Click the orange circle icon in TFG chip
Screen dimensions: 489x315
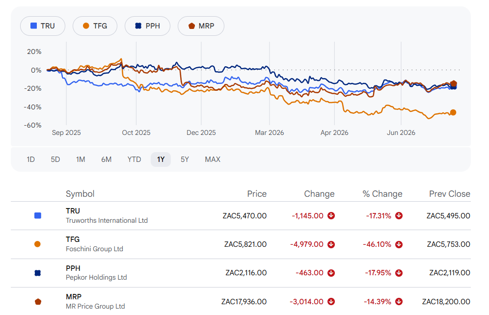(86, 26)
